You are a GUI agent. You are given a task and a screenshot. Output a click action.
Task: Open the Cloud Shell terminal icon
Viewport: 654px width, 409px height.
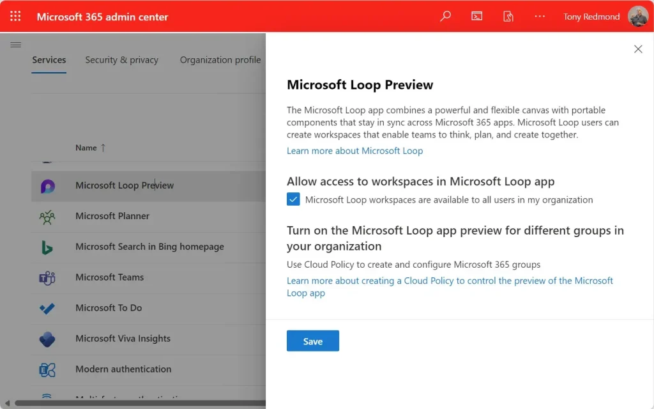click(x=476, y=17)
